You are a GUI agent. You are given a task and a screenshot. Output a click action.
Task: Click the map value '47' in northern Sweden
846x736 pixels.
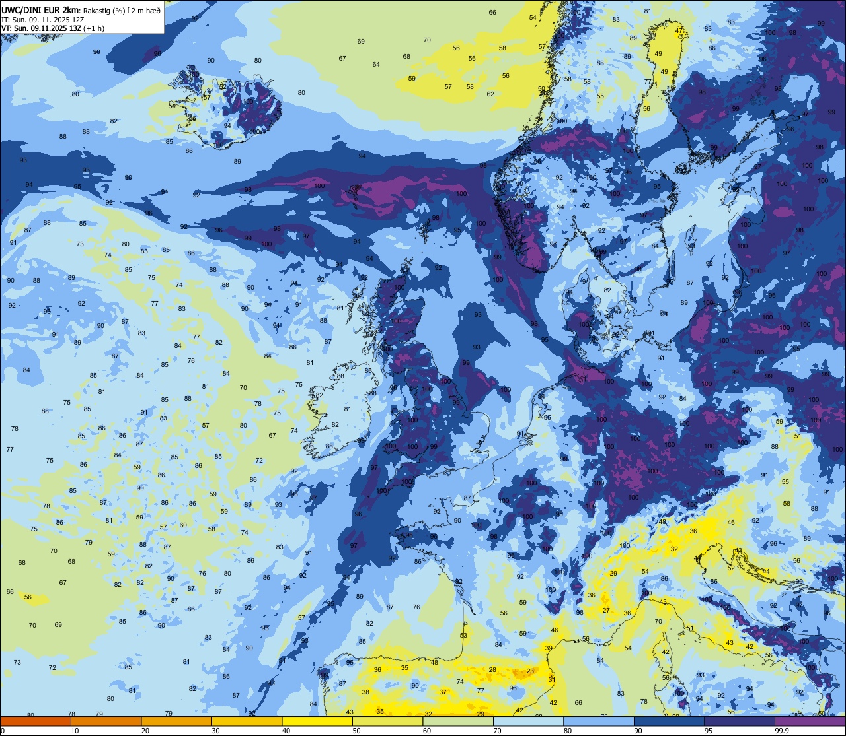(679, 31)
